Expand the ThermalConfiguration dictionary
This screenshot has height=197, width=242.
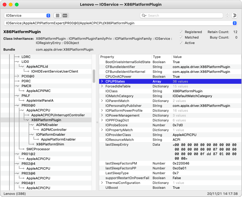(102, 183)
